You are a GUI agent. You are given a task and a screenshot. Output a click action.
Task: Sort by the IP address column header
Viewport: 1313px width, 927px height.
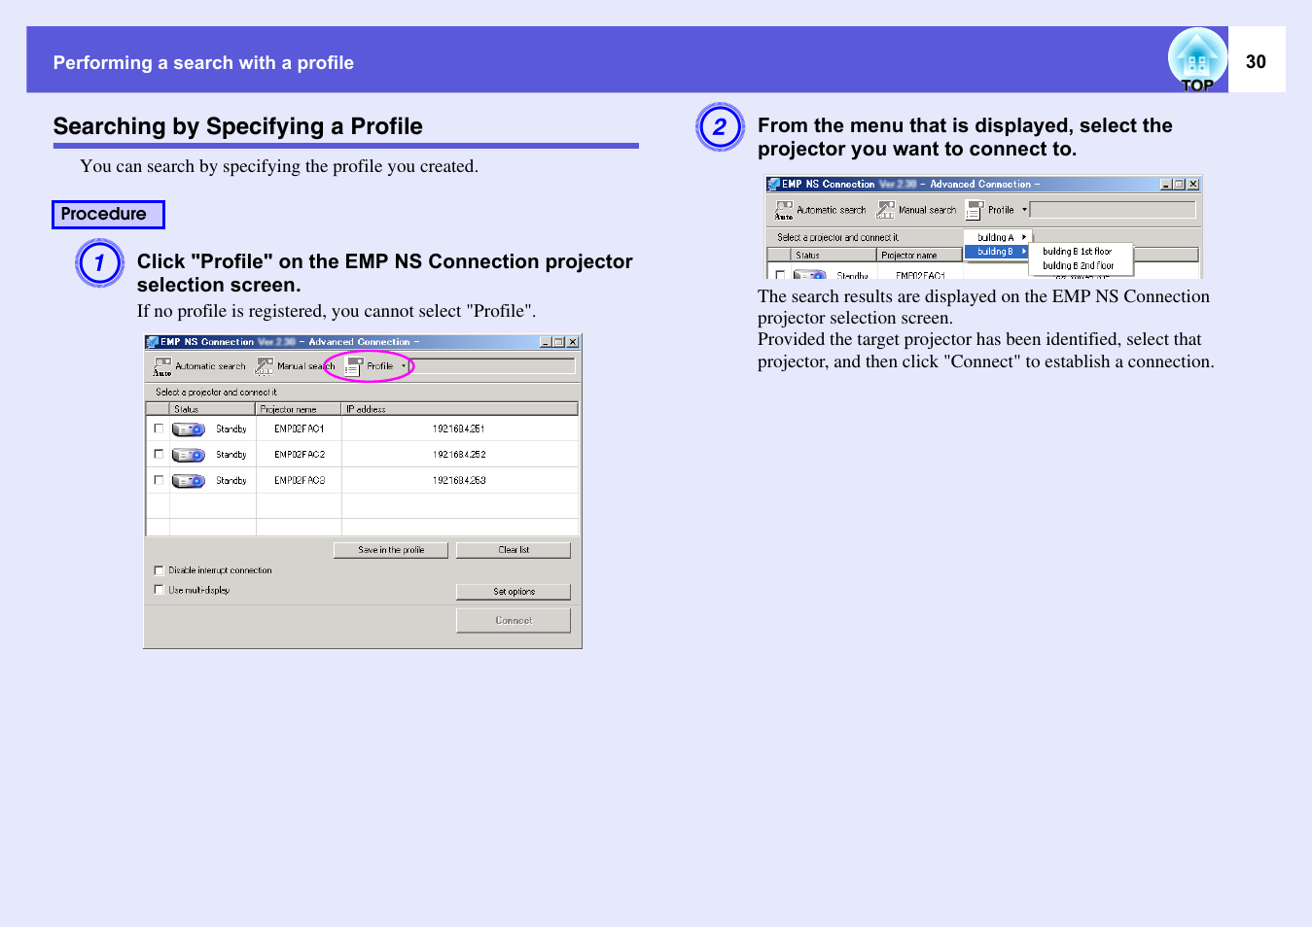click(460, 409)
